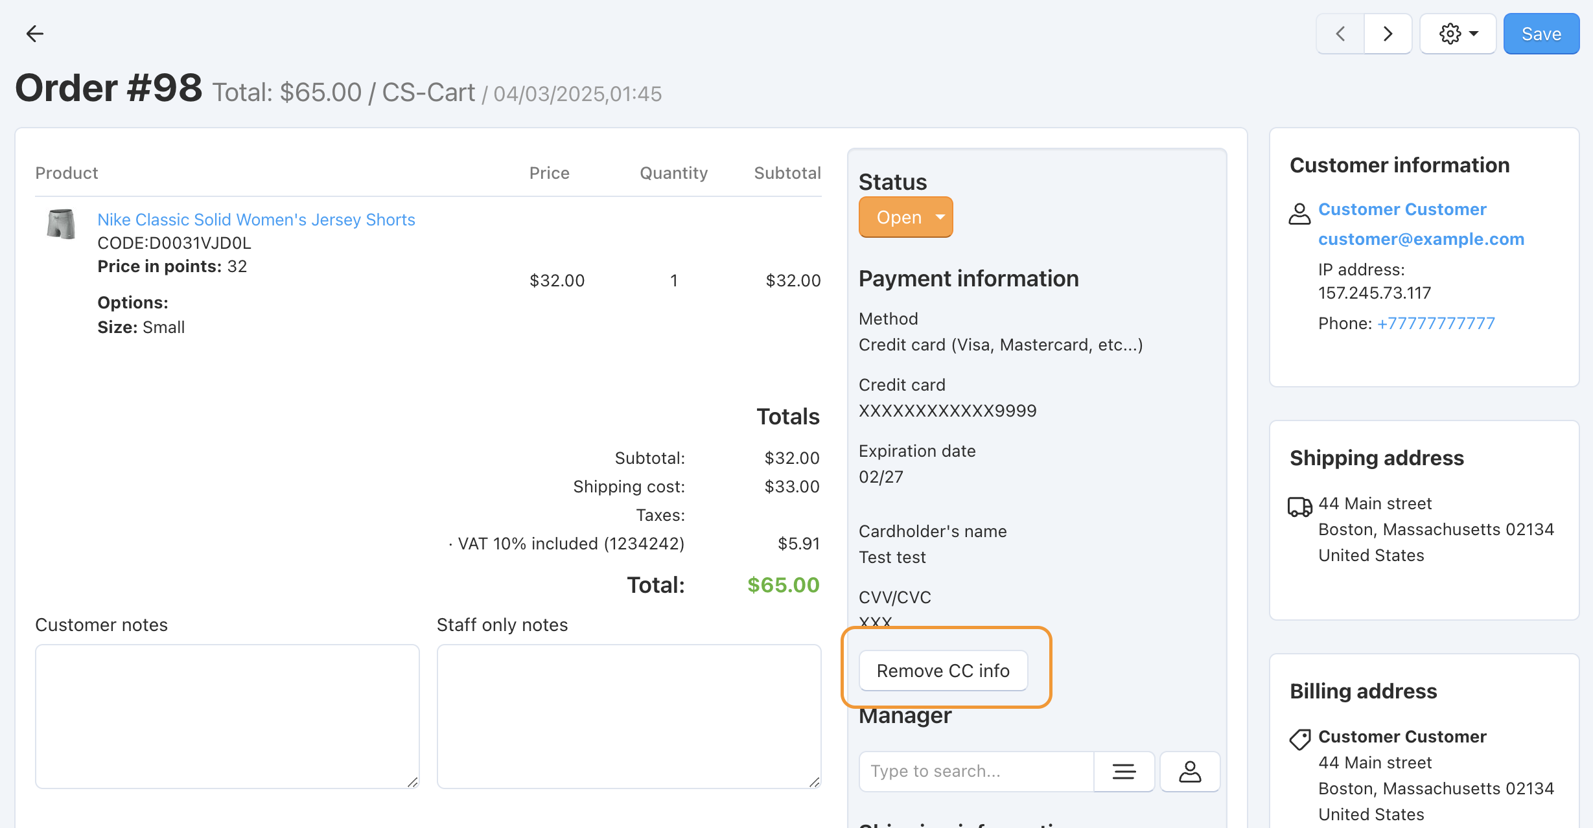The width and height of the screenshot is (1593, 828).
Task: Click the customer person icon
Action: point(1299,214)
